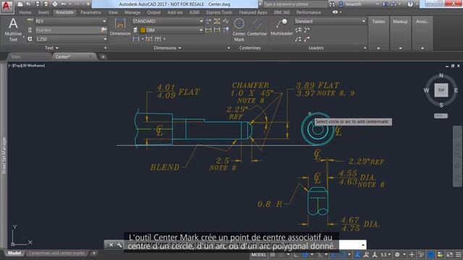
Task: Switch to the Parametric ribbon tab
Action: (91, 12)
